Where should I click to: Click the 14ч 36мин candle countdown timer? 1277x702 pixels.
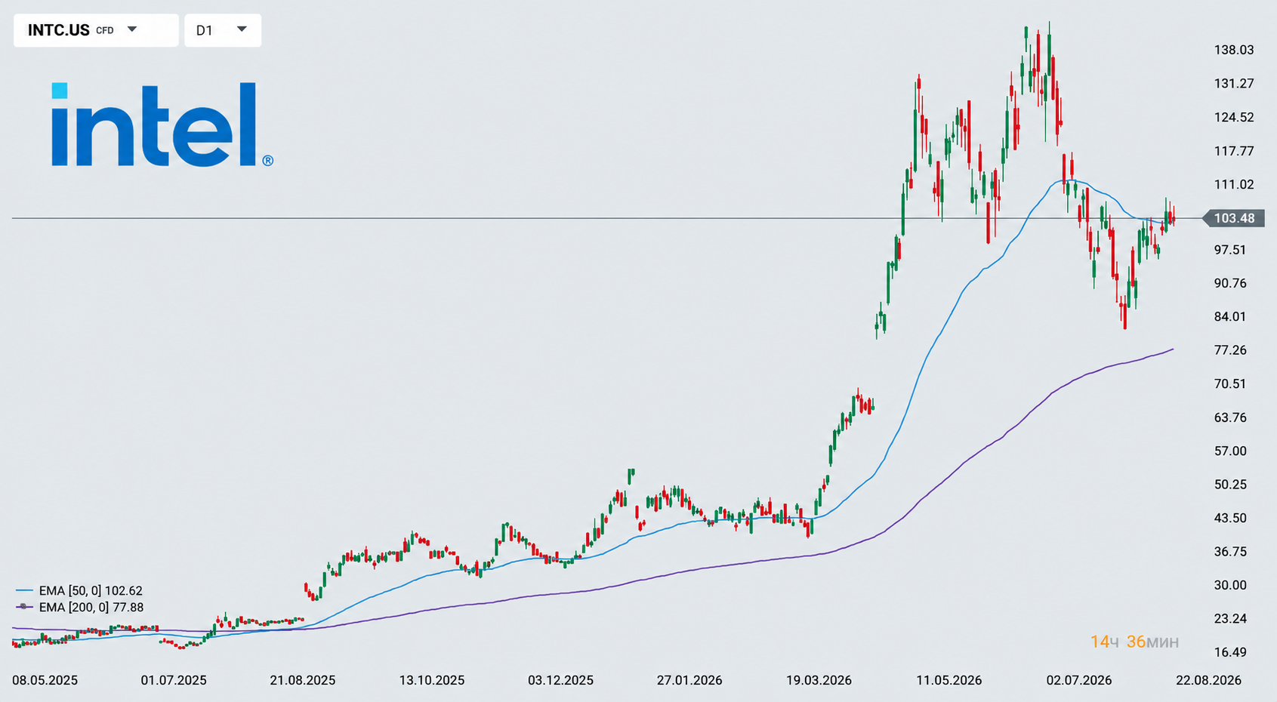(x=1134, y=642)
